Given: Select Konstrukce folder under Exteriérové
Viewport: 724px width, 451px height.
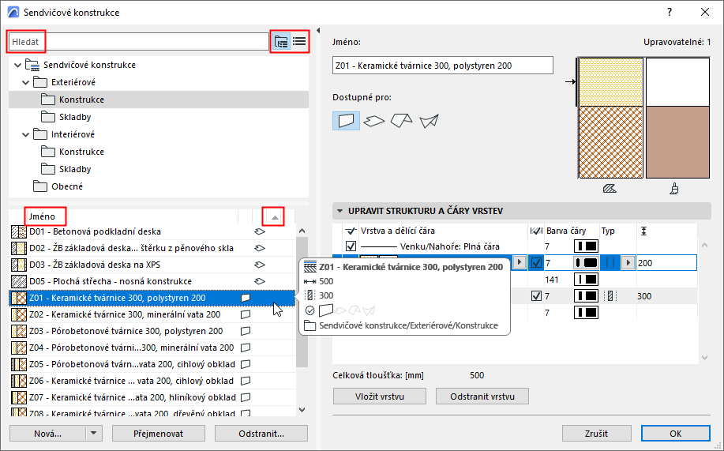Looking at the screenshot, I should pyautogui.click(x=159, y=100).
